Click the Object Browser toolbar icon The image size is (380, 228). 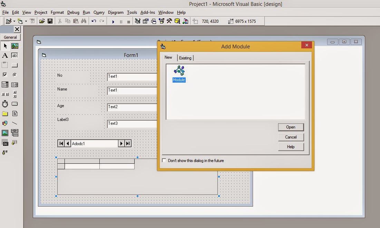tap(161, 21)
